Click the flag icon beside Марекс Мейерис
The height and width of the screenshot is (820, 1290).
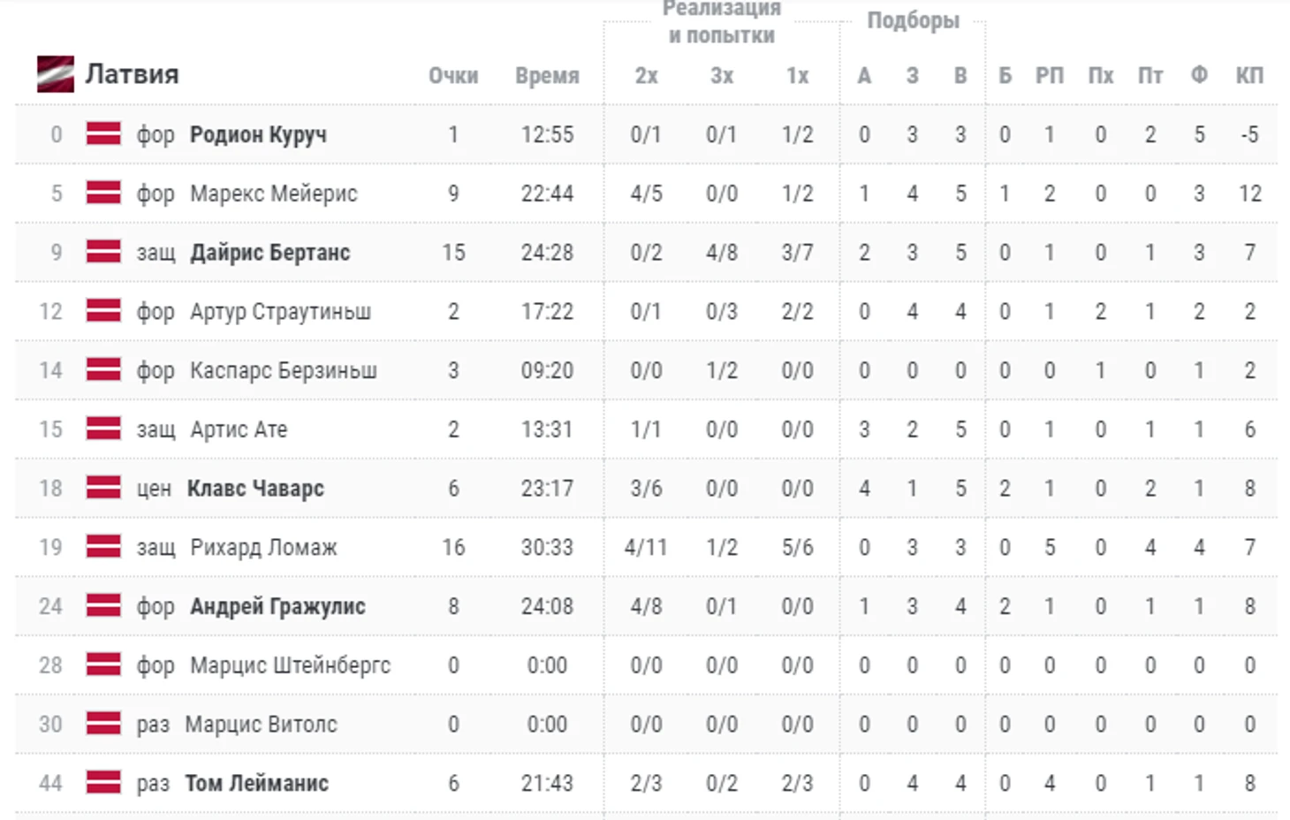pyautogui.click(x=103, y=193)
